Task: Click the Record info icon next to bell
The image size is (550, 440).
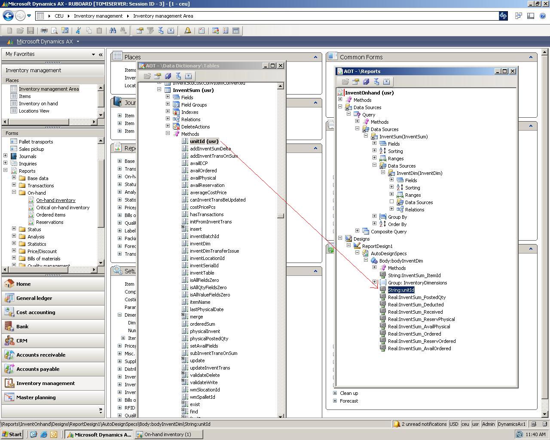Action: (x=202, y=31)
